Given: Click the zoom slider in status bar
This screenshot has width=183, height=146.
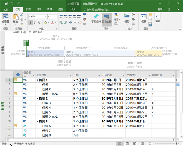Looking at the screenshot, I should (x=166, y=144).
